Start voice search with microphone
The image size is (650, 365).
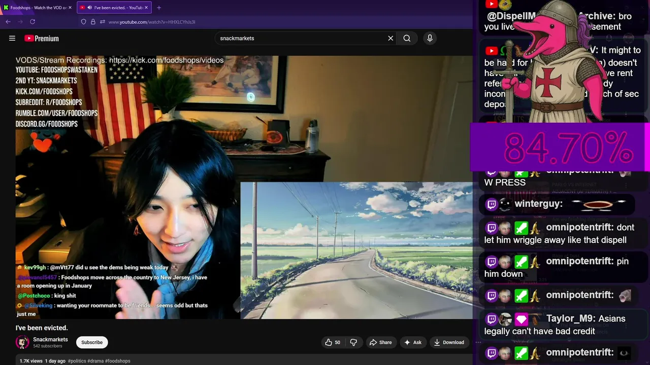click(x=430, y=38)
